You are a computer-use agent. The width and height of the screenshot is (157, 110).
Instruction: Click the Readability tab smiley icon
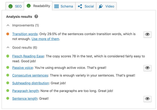click(29, 6)
